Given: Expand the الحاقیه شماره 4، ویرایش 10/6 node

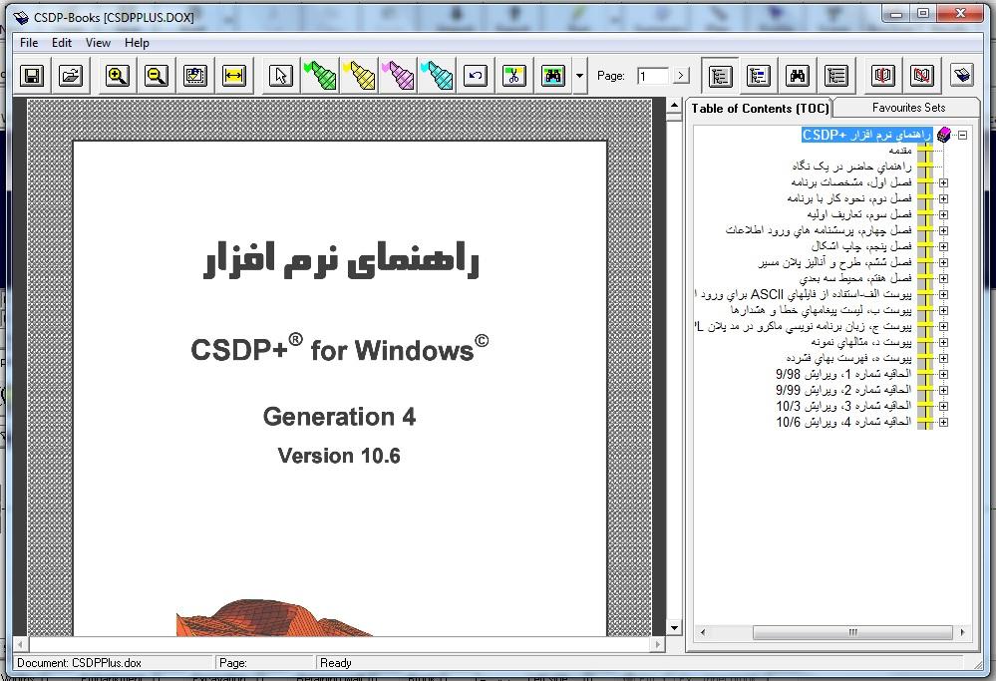Looking at the screenshot, I should click(944, 422).
